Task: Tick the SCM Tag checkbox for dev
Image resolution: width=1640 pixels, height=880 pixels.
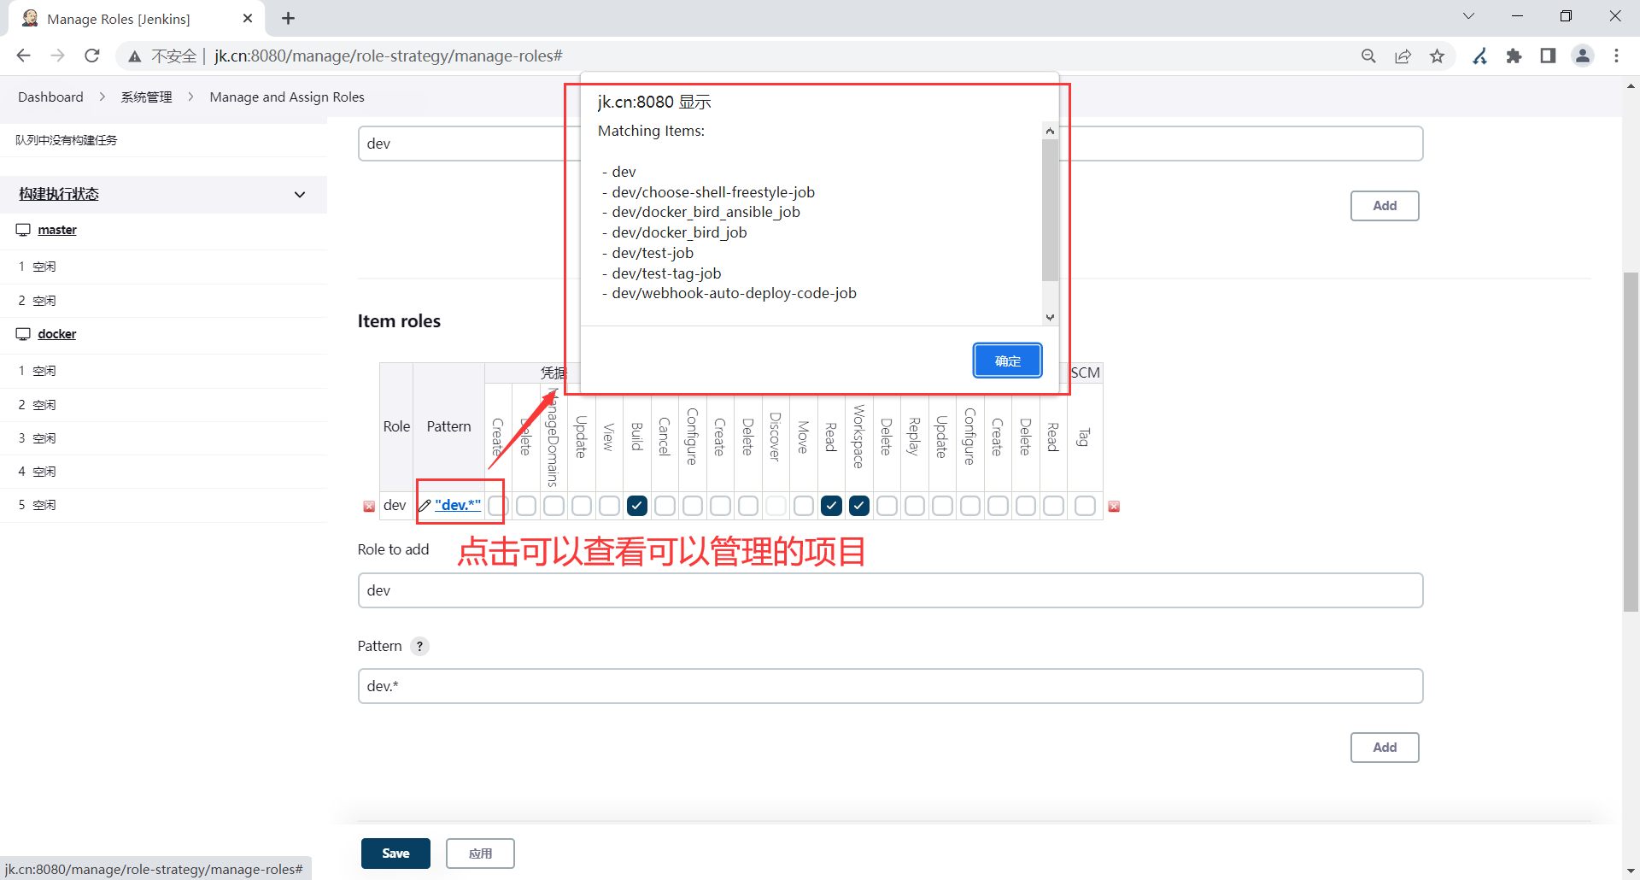Action: coord(1085,506)
